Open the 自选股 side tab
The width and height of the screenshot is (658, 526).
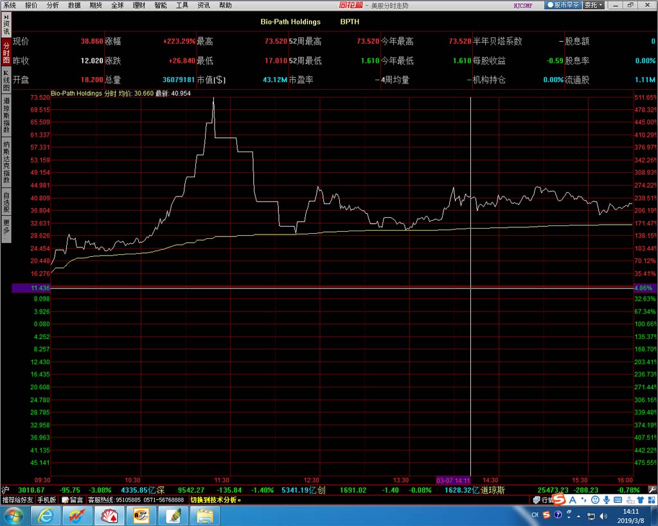pyautogui.click(x=6, y=202)
